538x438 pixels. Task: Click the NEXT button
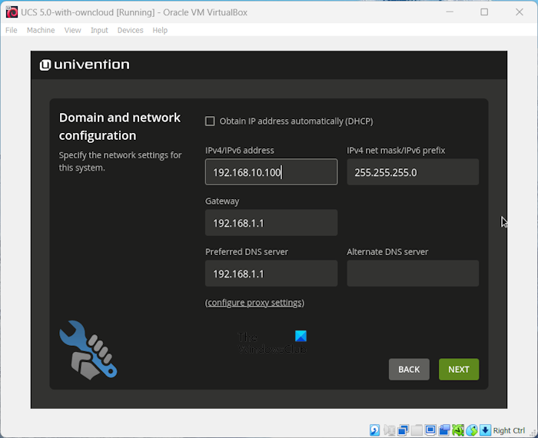click(x=459, y=369)
